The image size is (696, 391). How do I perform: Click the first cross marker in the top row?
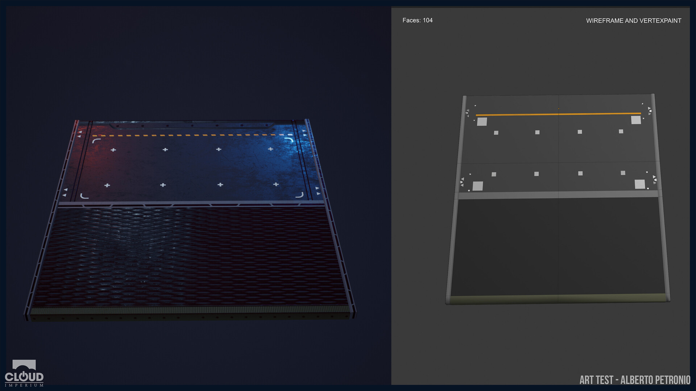point(113,150)
